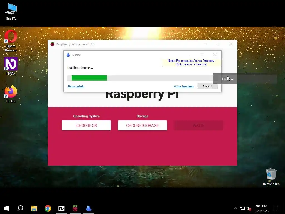Close the Ninite window

pyautogui.click(x=215, y=55)
